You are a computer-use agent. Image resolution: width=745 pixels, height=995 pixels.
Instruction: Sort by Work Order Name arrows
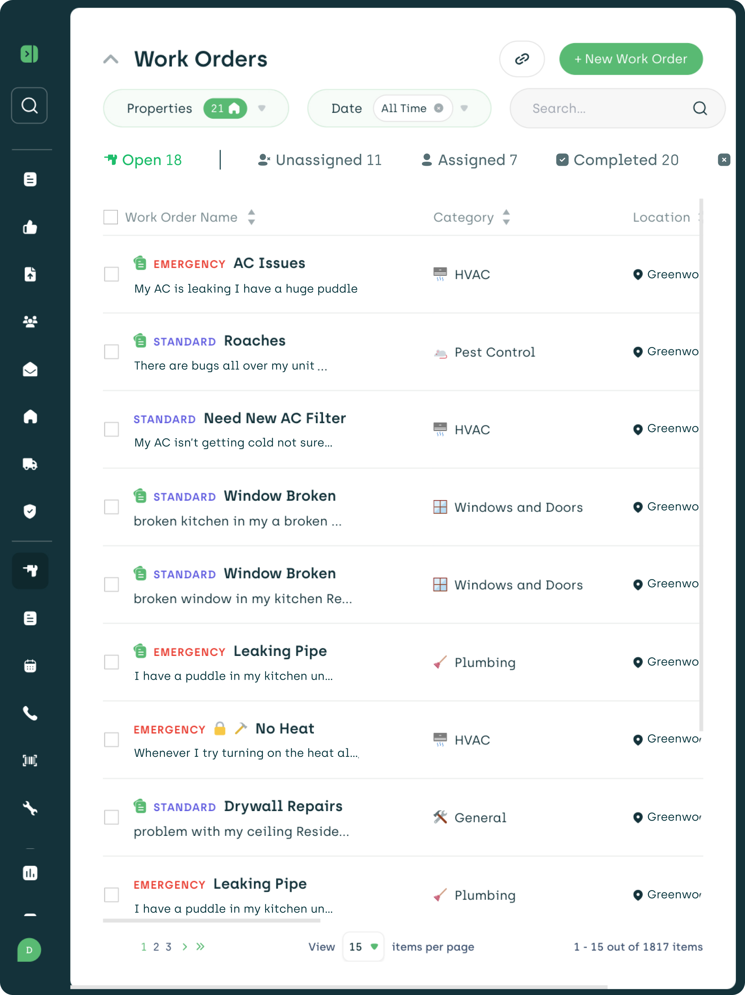(x=252, y=217)
